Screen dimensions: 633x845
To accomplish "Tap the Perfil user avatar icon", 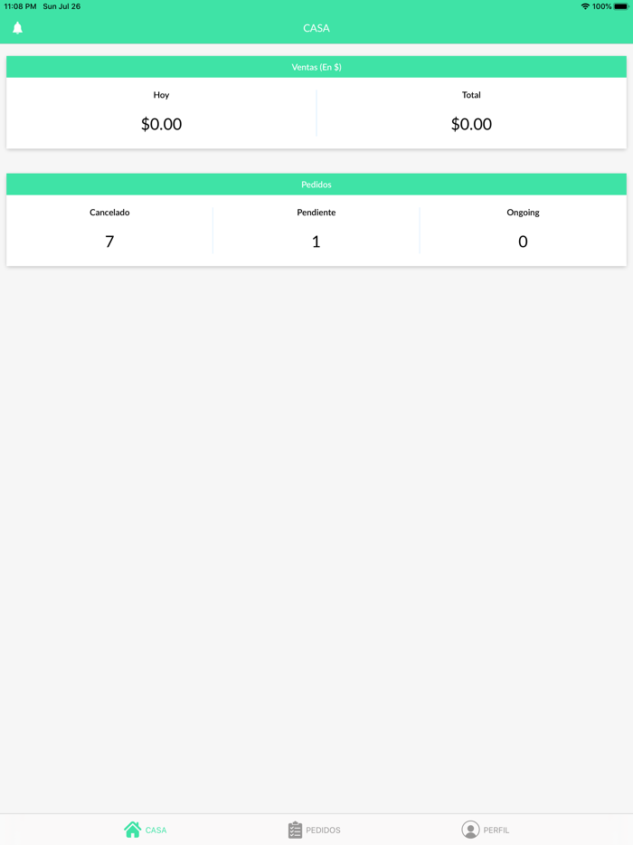I will (x=470, y=830).
